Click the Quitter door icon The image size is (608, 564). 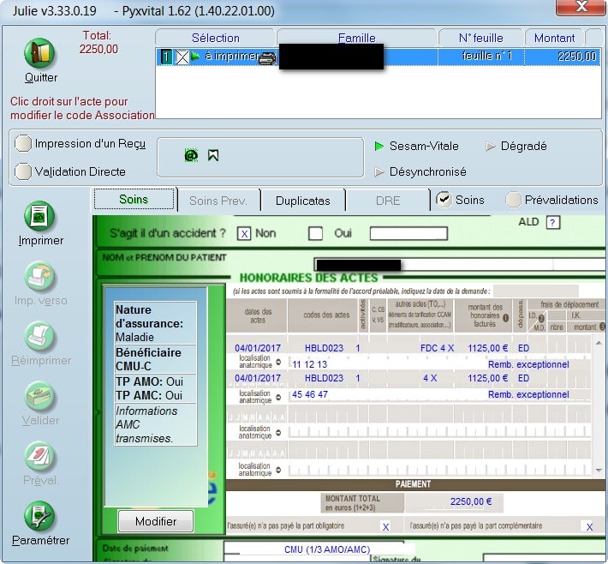click(40, 54)
